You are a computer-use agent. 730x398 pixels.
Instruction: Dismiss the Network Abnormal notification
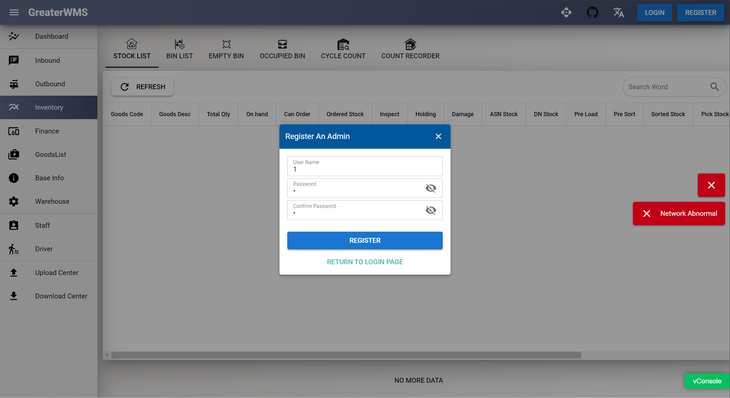647,213
